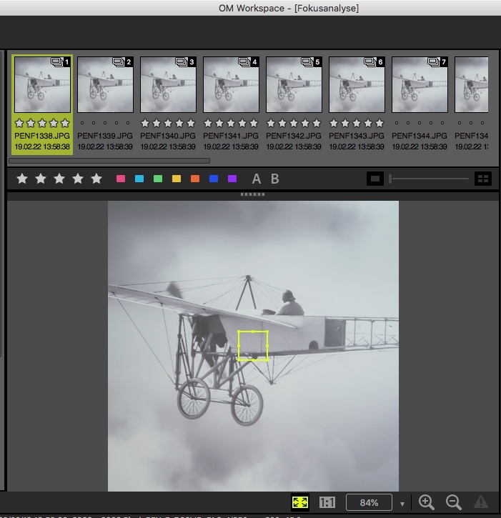Click the A marker button
This screenshot has height=518, width=501.
pyautogui.click(x=256, y=179)
